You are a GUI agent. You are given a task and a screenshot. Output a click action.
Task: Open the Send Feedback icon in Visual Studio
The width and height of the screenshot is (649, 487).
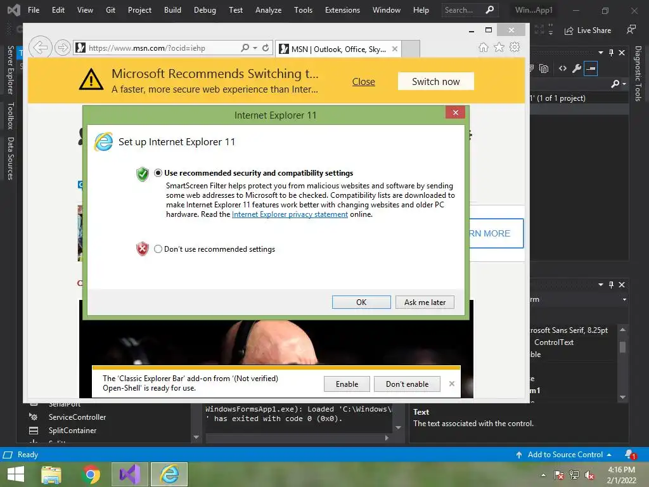(x=631, y=30)
